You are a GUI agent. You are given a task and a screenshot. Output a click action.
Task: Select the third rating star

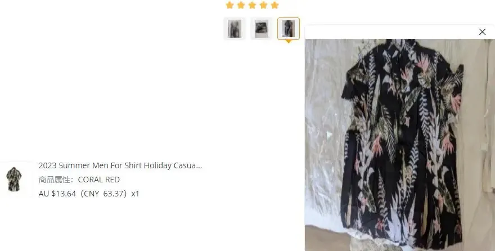pyautogui.click(x=252, y=5)
